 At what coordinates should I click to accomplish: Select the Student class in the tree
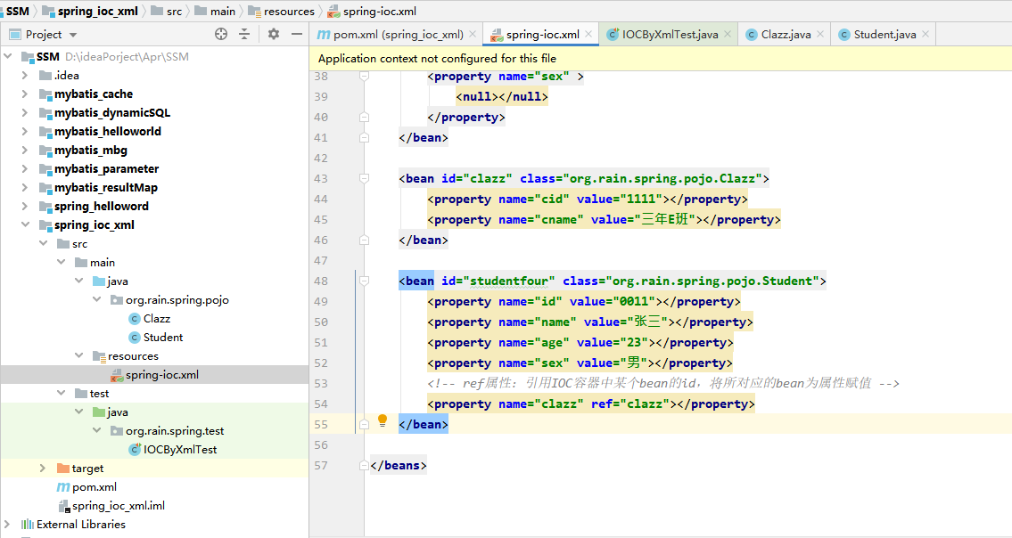pyautogui.click(x=163, y=338)
